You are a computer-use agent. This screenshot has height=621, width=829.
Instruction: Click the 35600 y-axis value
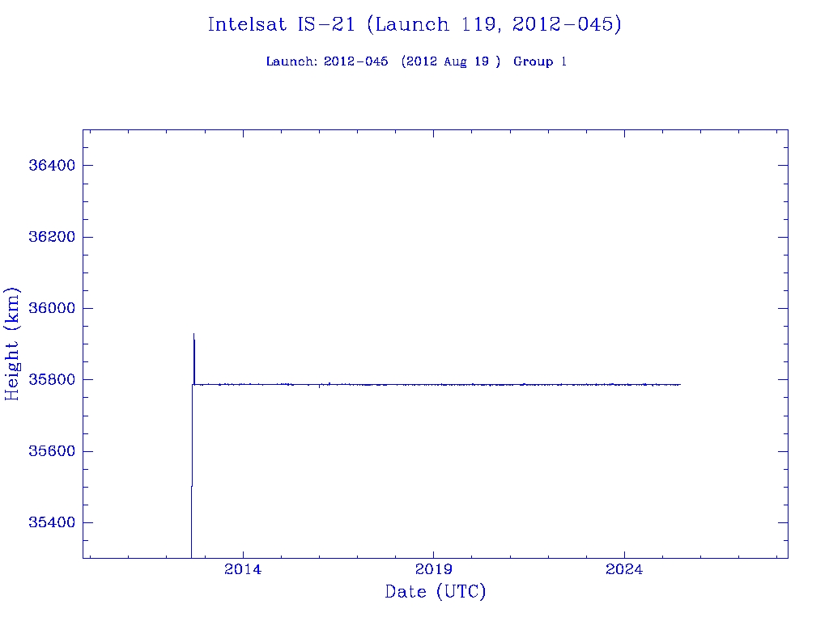click(x=52, y=451)
